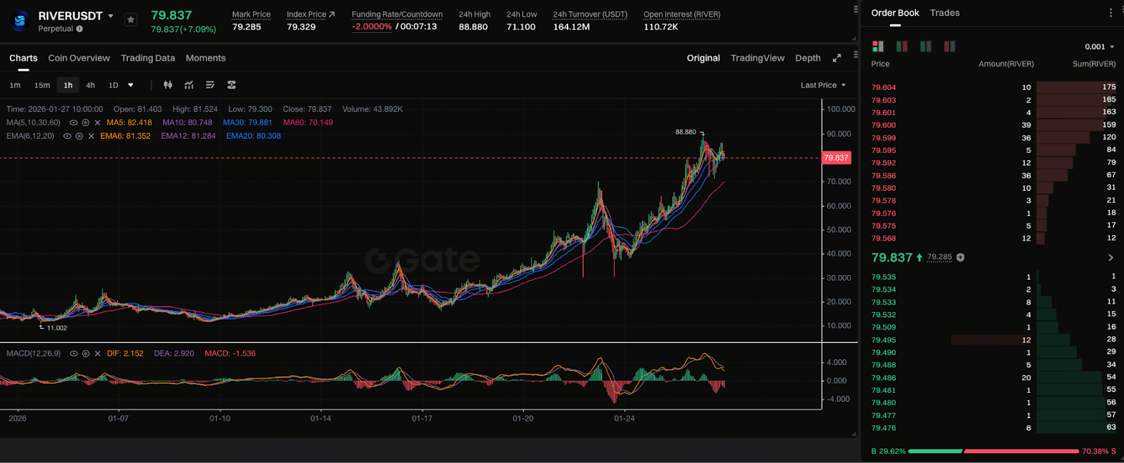This screenshot has width=1124, height=463.
Task: Add RIVERUSDT to favorites with the star
Action: tap(131, 20)
